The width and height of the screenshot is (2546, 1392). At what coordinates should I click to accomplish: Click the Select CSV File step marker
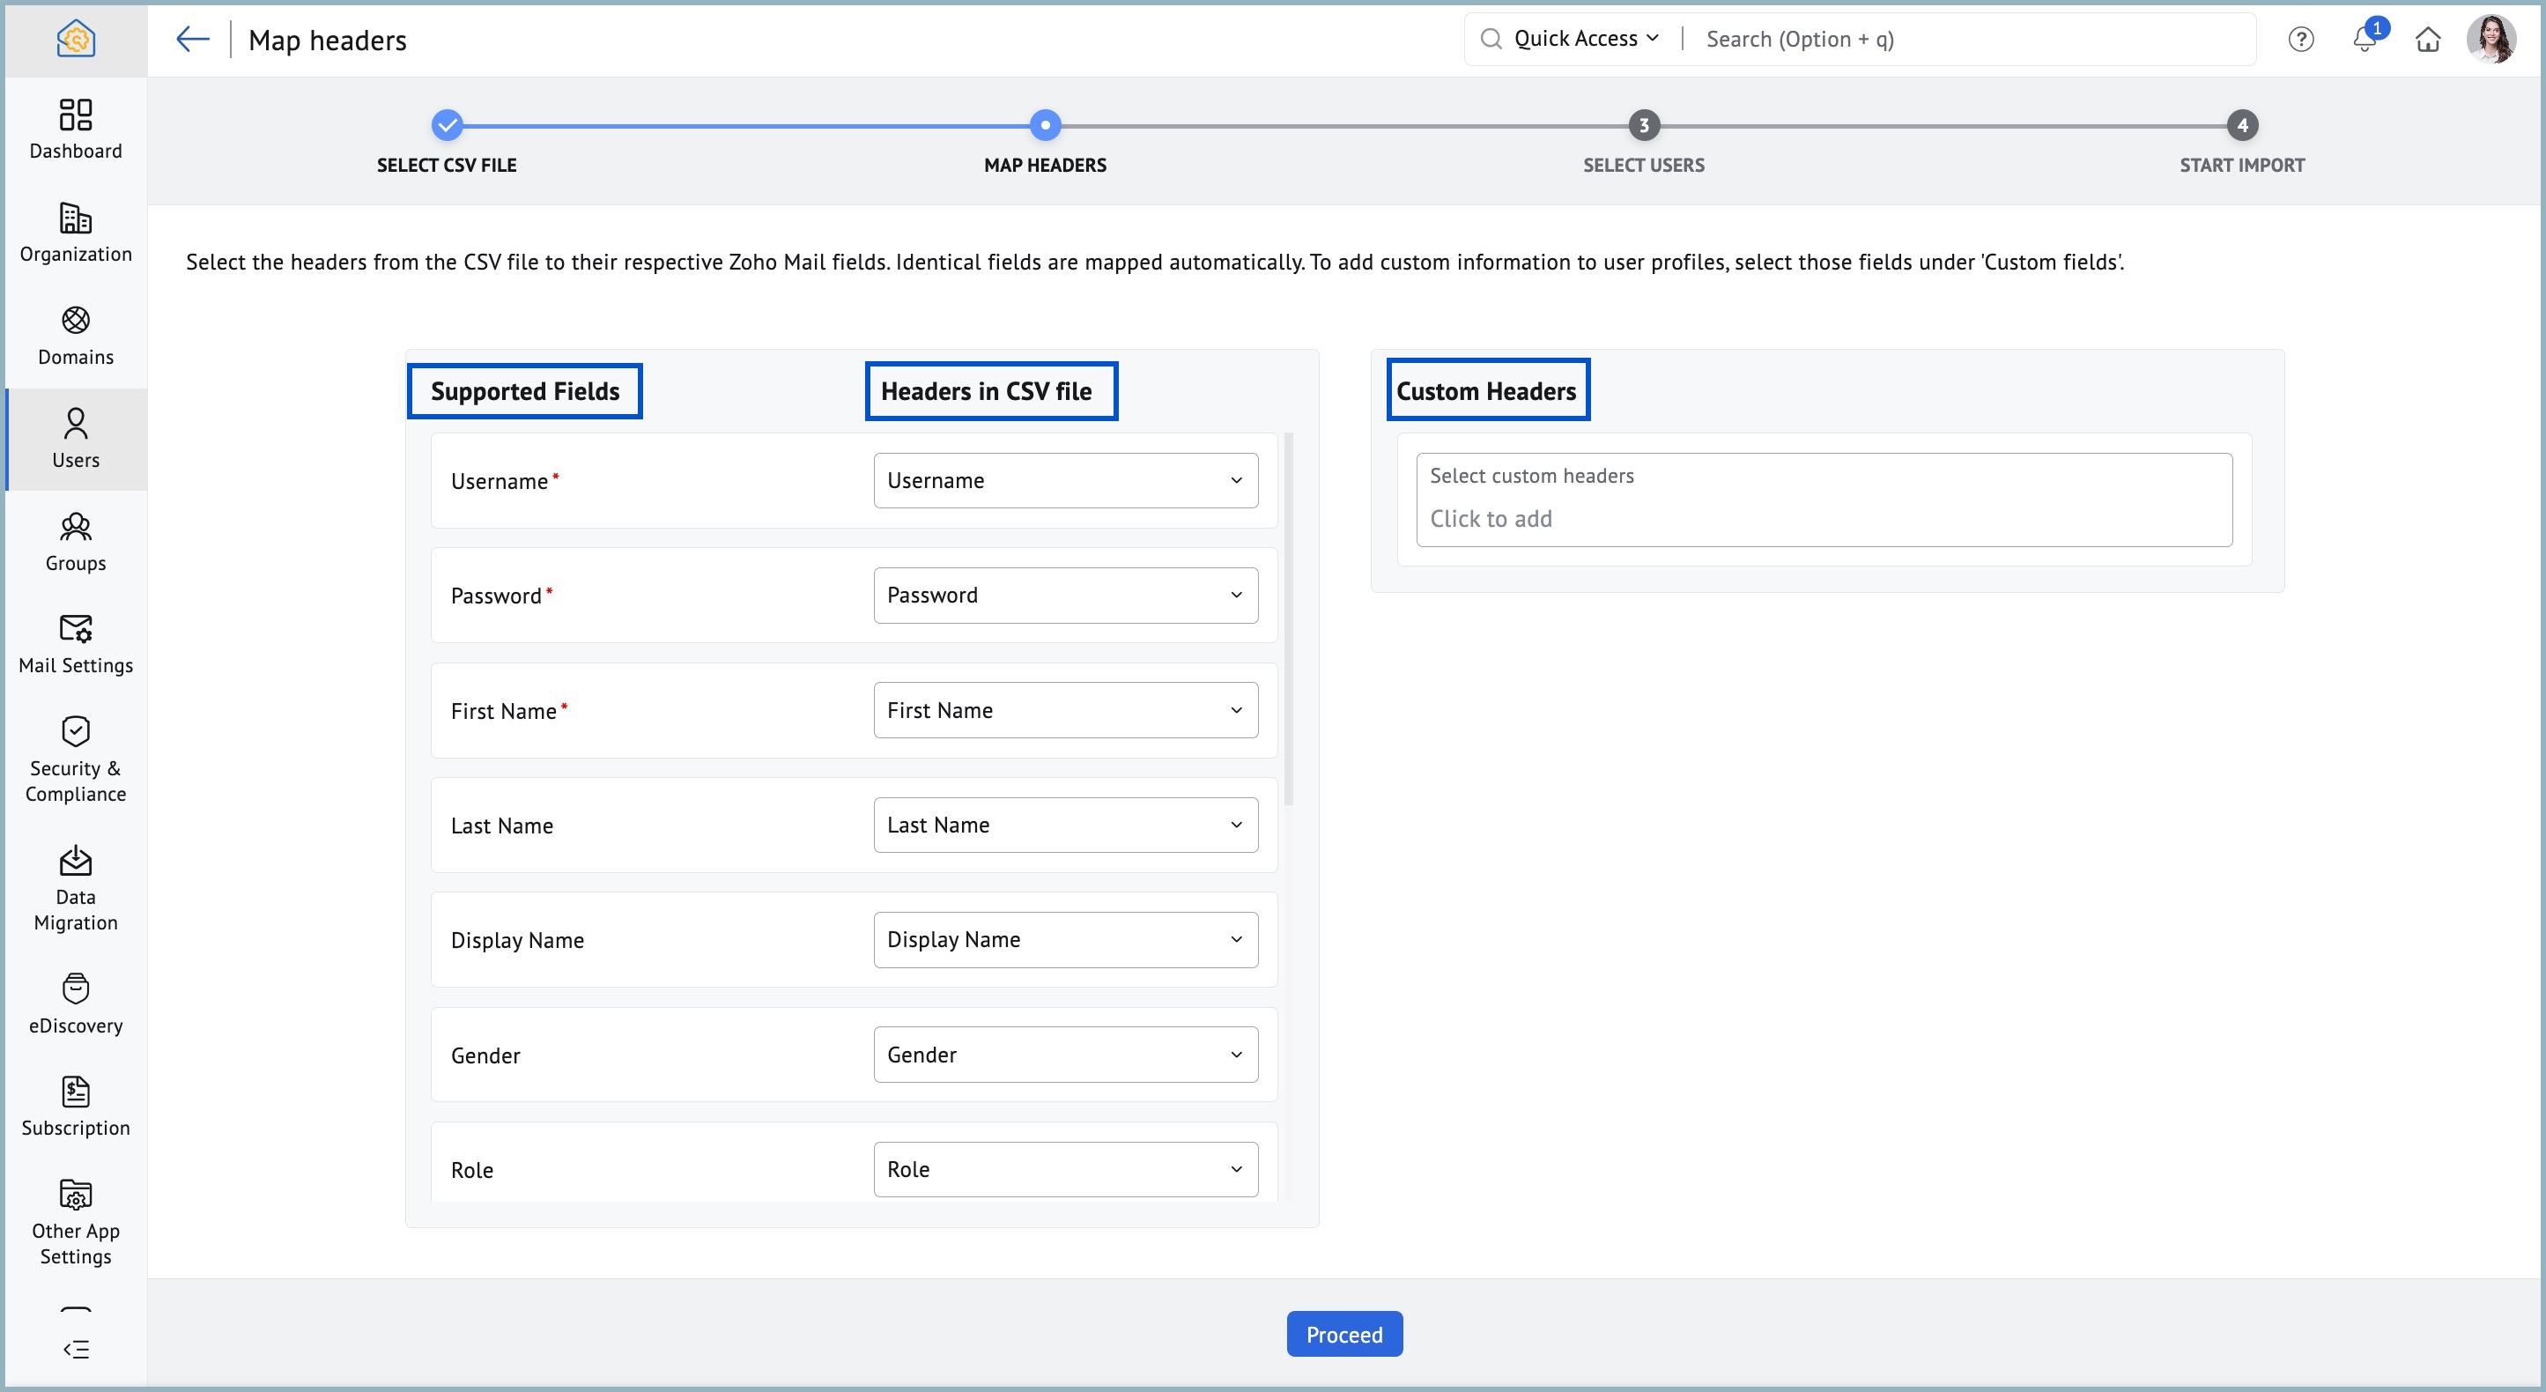[448, 126]
